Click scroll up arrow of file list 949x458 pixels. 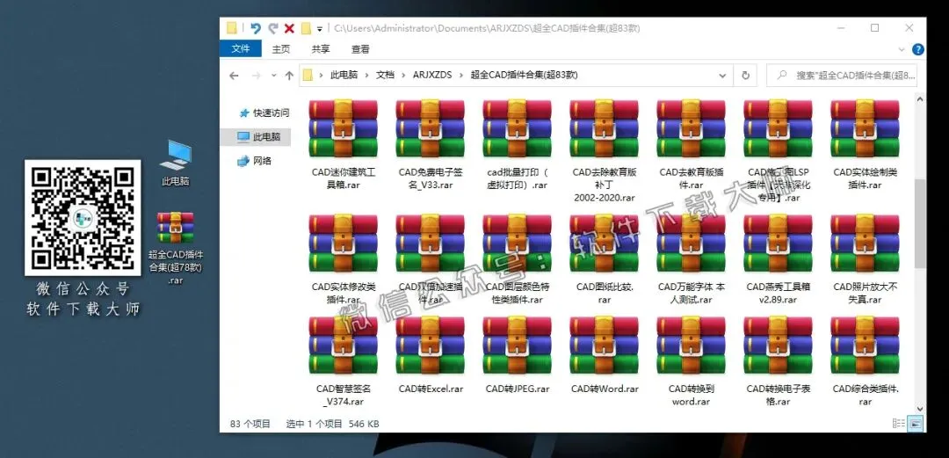coord(920,98)
